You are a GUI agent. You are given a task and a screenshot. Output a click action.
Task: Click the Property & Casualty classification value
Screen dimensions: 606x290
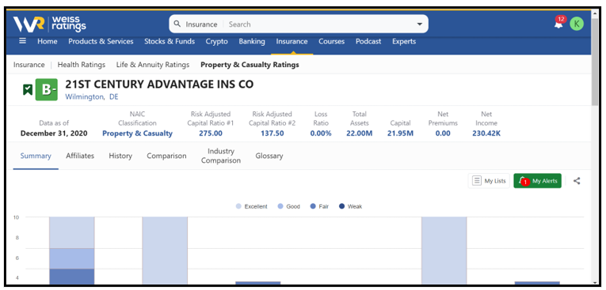[x=137, y=134]
